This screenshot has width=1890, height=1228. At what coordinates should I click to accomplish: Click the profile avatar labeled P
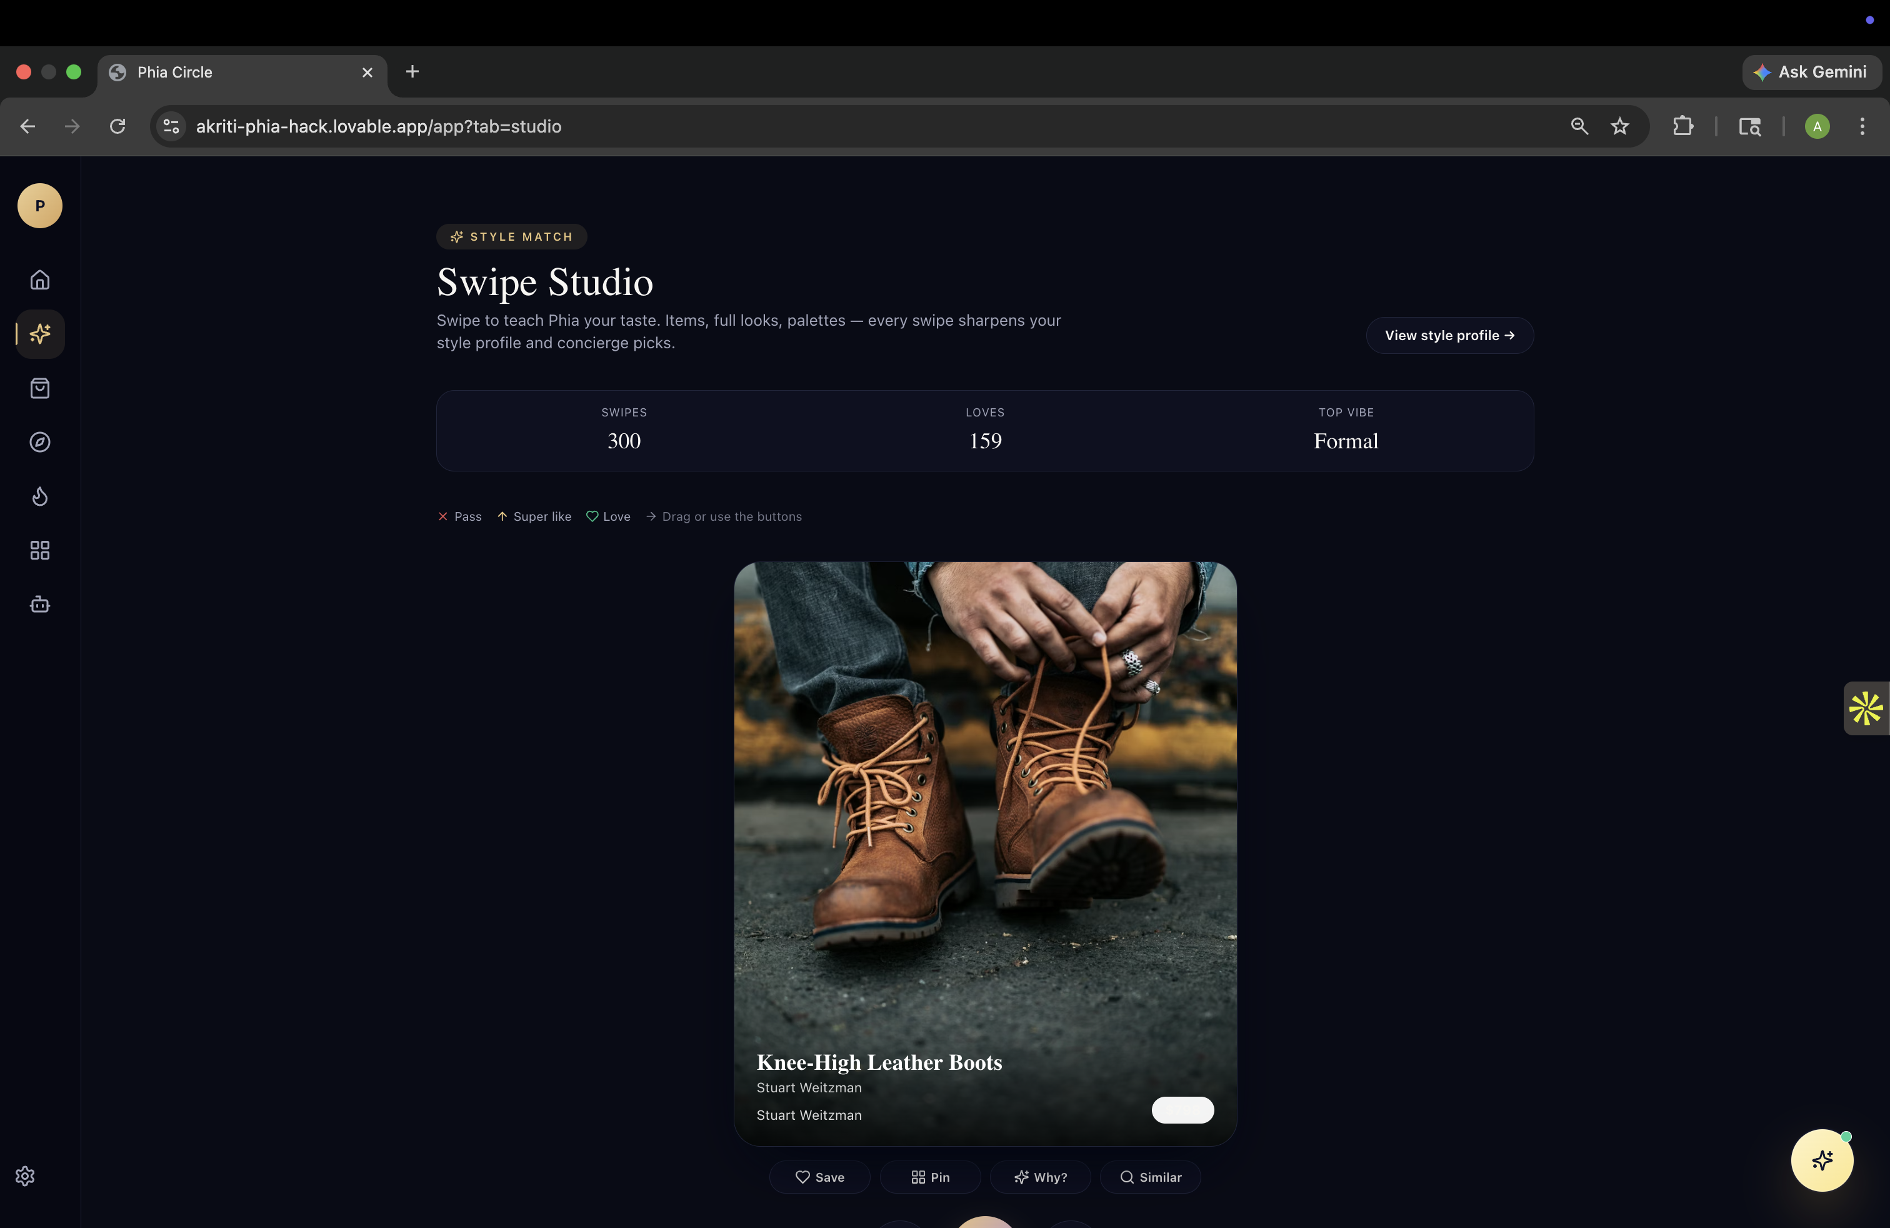tap(40, 206)
